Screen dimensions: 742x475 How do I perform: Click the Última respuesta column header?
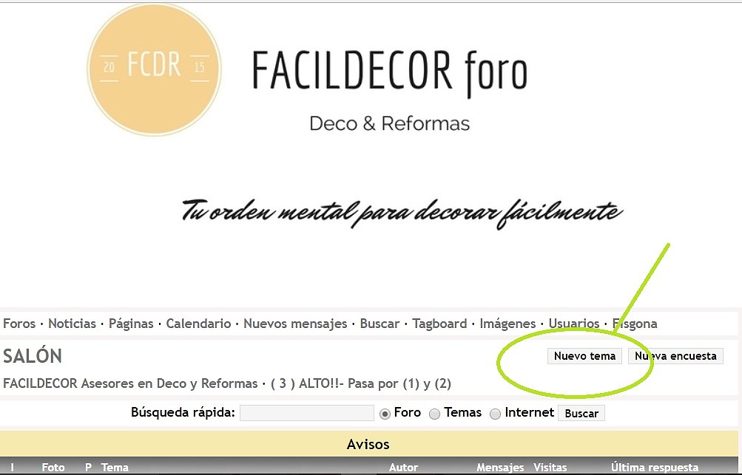[x=655, y=468]
